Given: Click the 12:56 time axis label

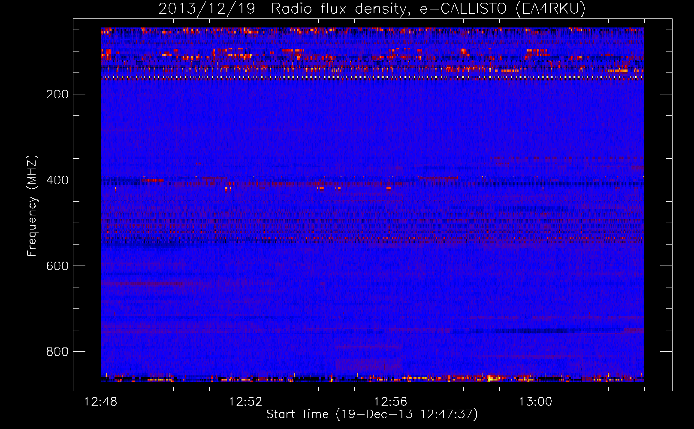Looking at the screenshot, I should tap(391, 402).
